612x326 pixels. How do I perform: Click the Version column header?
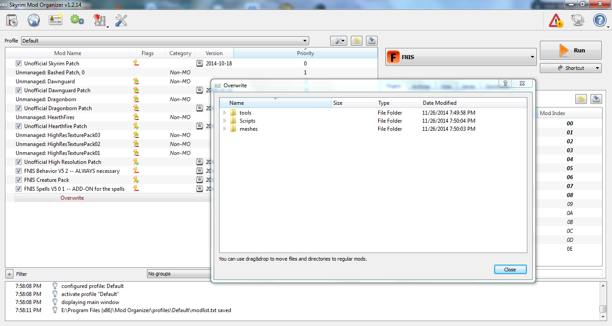(214, 53)
